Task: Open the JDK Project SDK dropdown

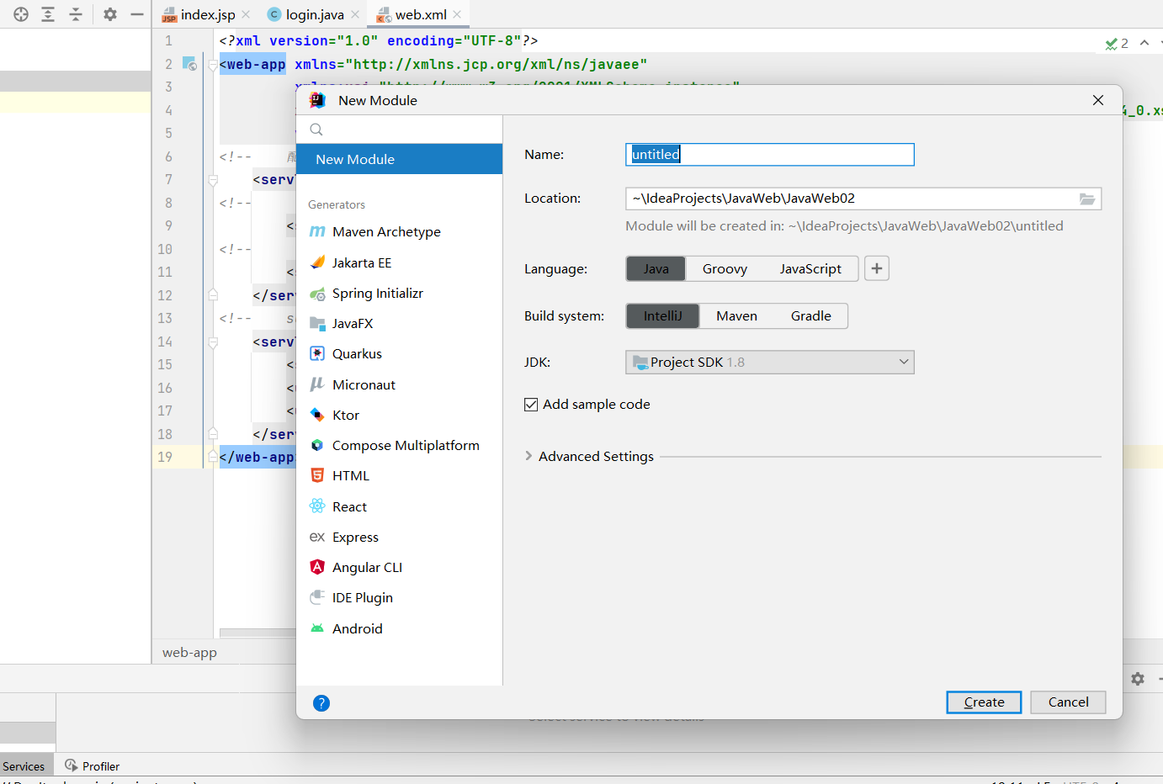Action: (770, 362)
